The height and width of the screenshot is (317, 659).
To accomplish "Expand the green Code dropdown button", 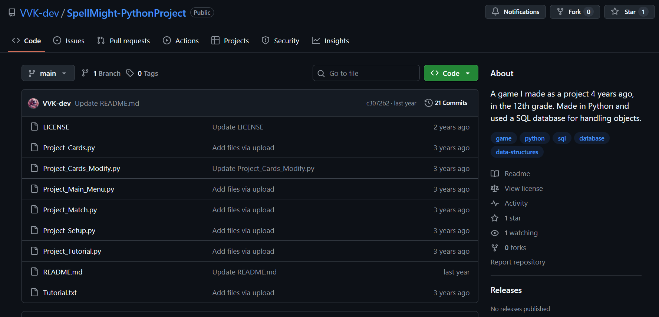I will (x=451, y=73).
